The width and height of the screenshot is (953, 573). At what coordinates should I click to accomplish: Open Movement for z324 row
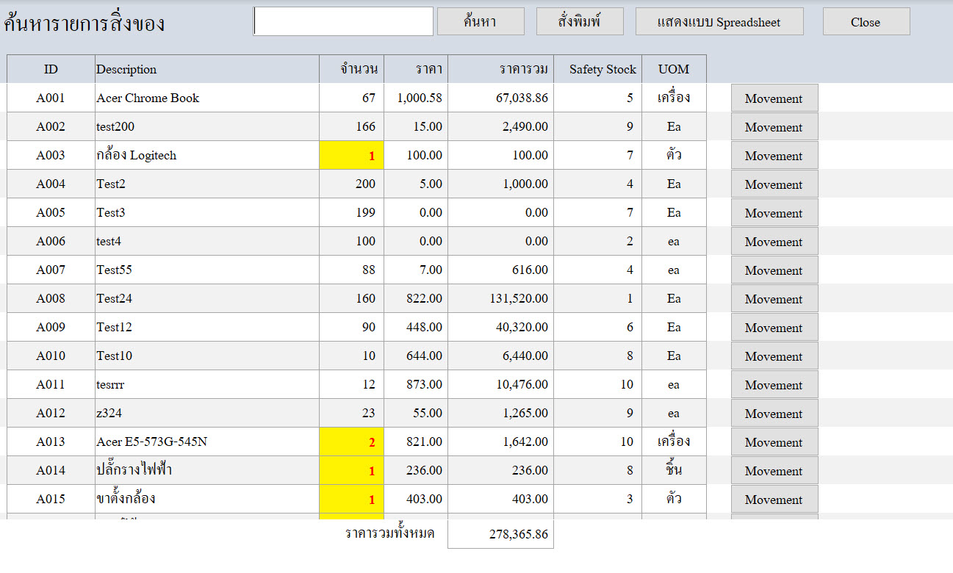pos(774,414)
